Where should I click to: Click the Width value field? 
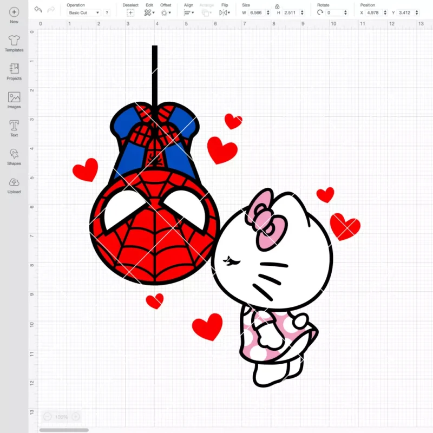coord(257,12)
